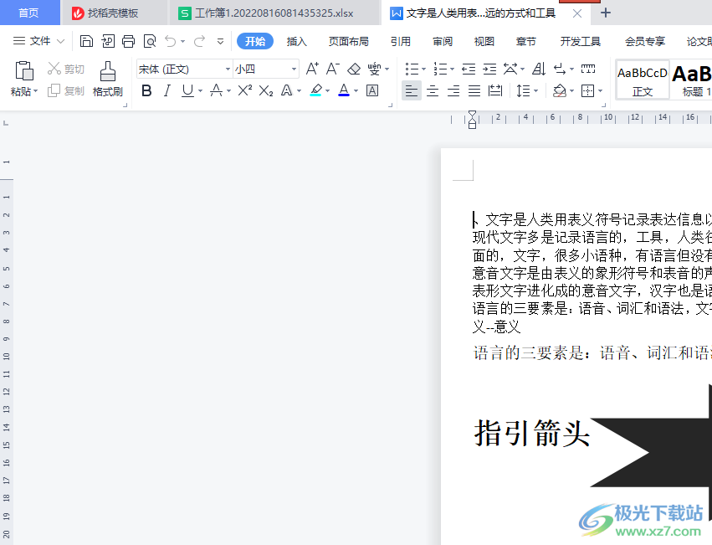Increase font size with A+ icon

tap(312, 69)
